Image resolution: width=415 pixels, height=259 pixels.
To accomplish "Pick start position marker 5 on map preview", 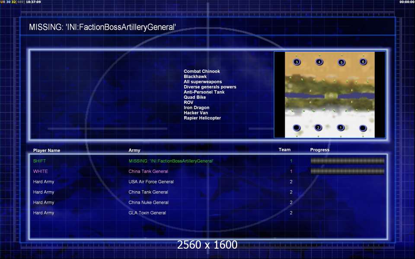I will (342, 62).
